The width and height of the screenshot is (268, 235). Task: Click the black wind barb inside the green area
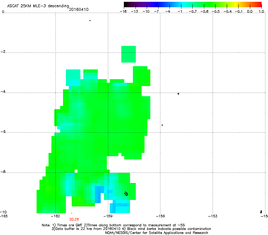coord(126,194)
